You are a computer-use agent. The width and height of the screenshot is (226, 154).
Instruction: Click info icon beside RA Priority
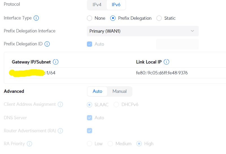tap(29, 144)
